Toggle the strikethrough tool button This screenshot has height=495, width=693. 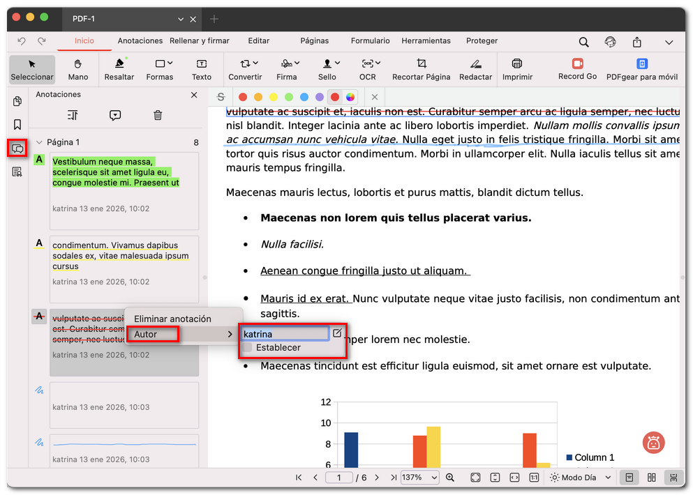[221, 97]
